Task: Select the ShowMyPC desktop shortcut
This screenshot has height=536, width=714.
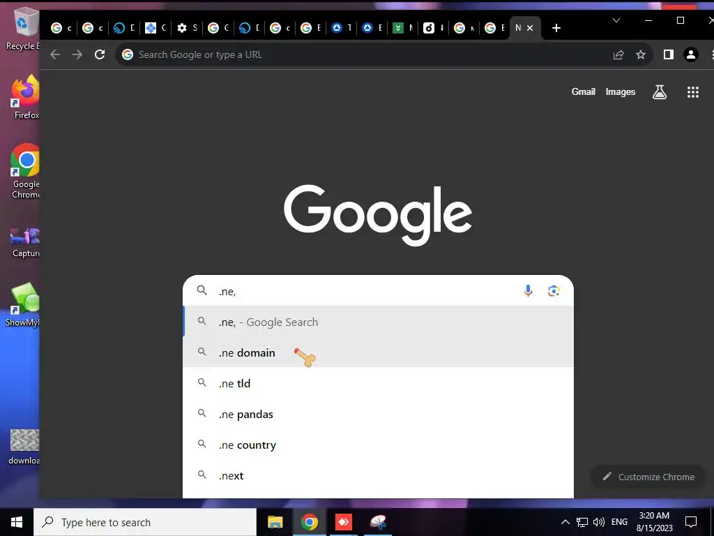Action: click(24, 304)
